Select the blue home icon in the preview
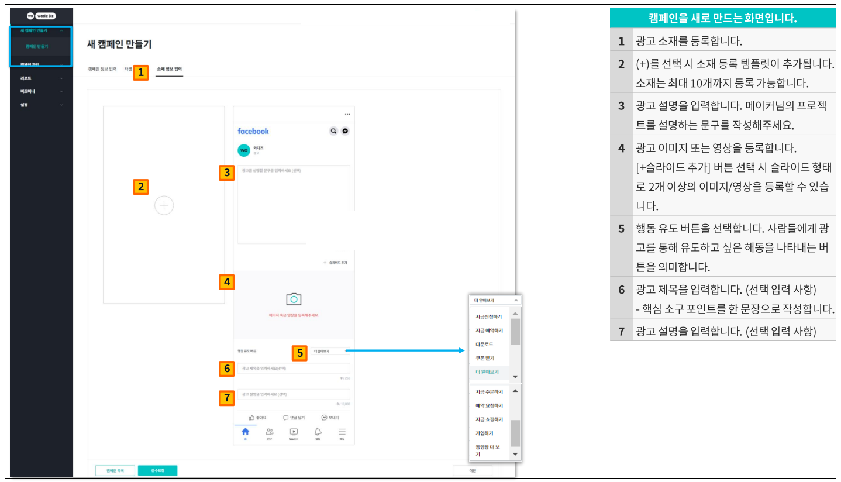Viewport: 841px width, 482px height. pos(246,432)
